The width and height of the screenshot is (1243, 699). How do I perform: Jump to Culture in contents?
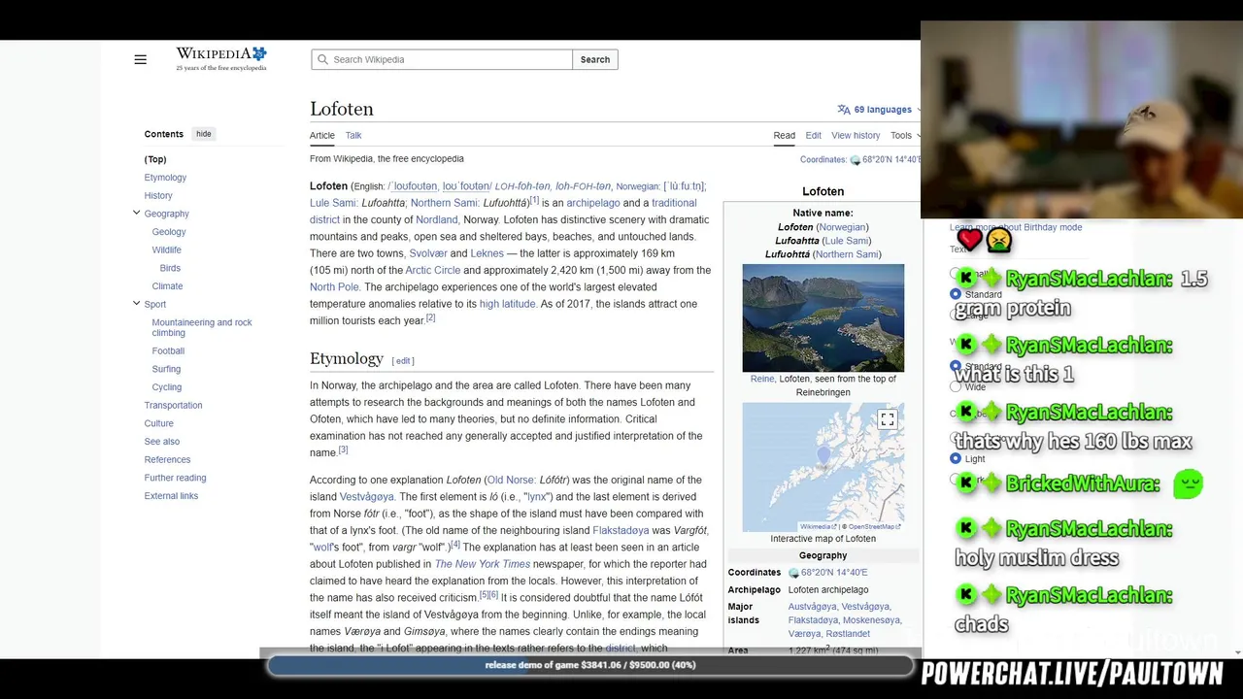159,423
